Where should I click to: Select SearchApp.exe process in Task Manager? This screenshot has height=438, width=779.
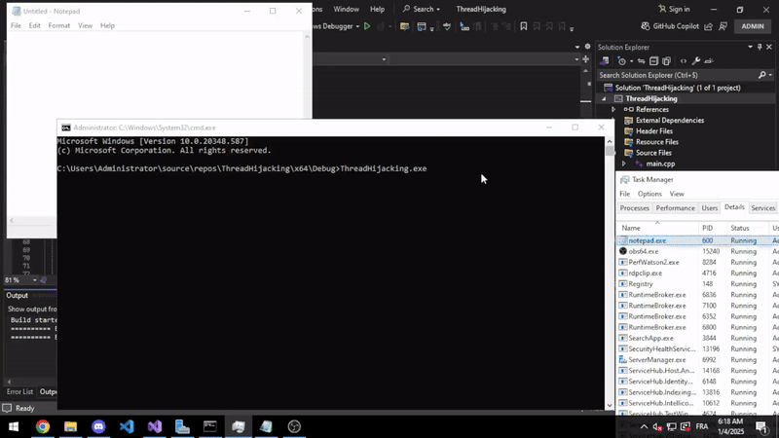coord(697,338)
